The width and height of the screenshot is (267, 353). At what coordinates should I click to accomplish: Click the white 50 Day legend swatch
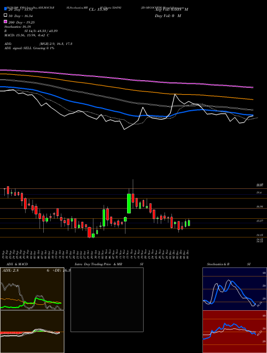5,16
